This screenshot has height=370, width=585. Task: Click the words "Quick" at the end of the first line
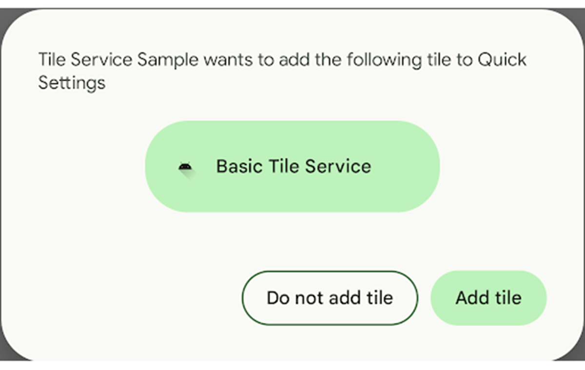coord(502,60)
